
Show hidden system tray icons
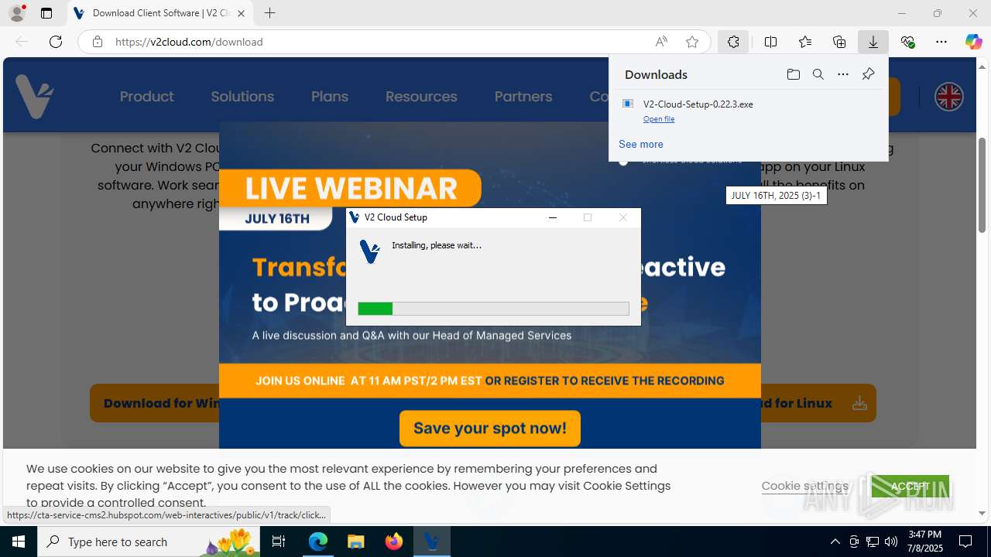click(x=835, y=542)
